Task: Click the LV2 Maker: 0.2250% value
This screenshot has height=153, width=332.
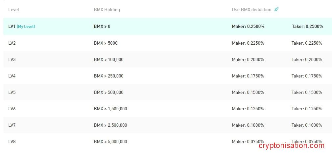Action: click(x=248, y=43)
